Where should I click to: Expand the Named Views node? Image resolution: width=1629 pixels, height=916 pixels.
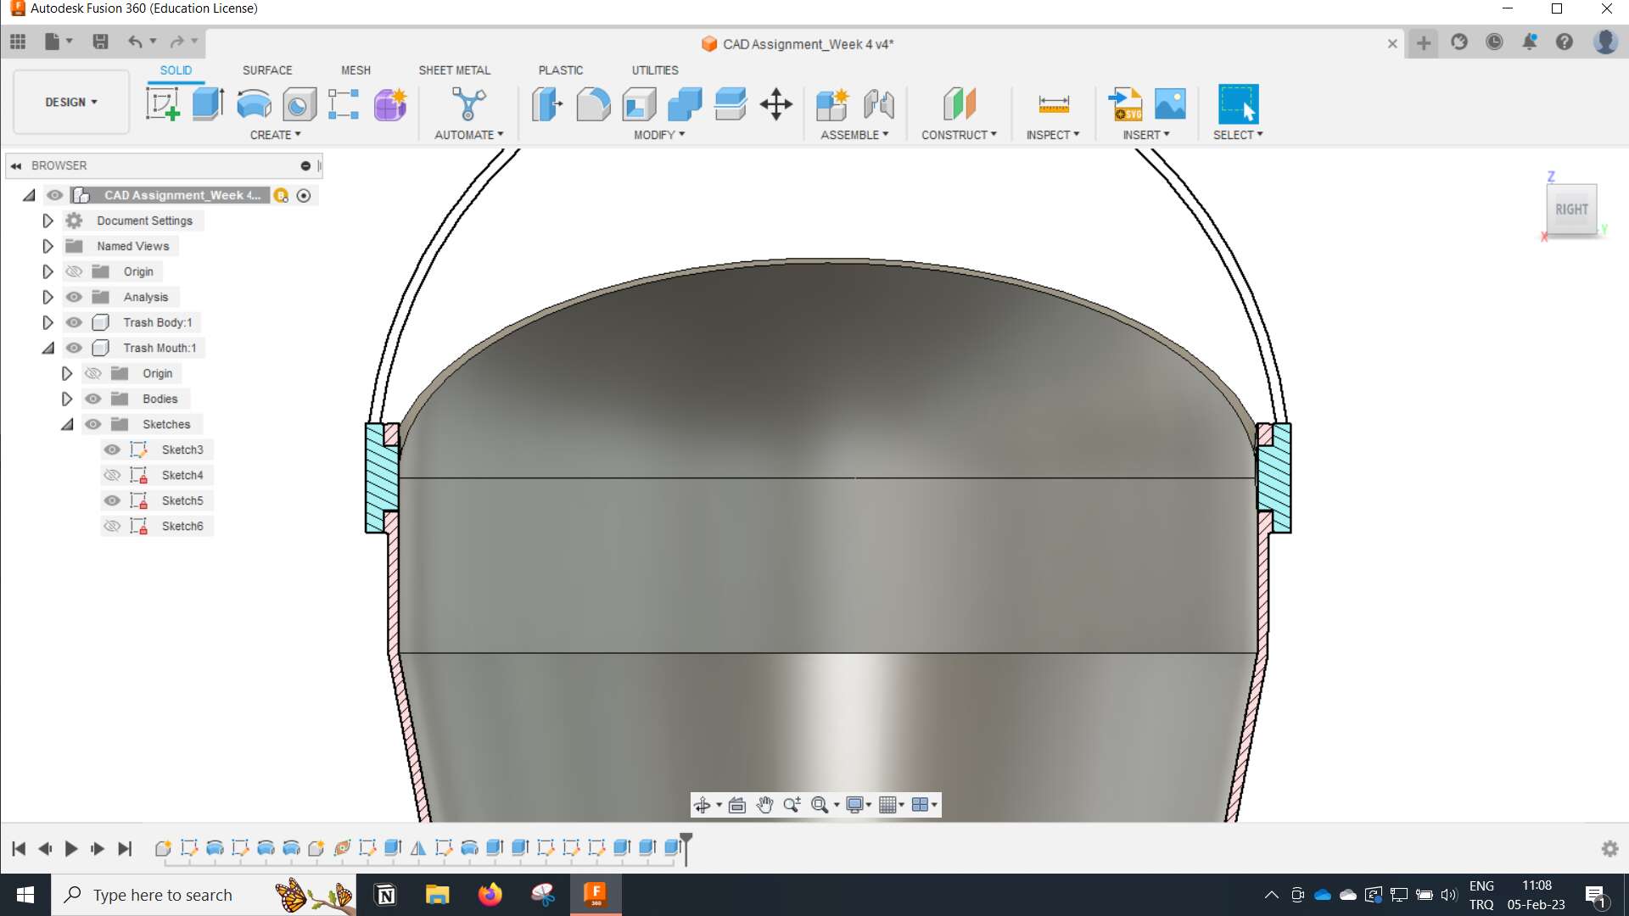[x=48, y=246]
